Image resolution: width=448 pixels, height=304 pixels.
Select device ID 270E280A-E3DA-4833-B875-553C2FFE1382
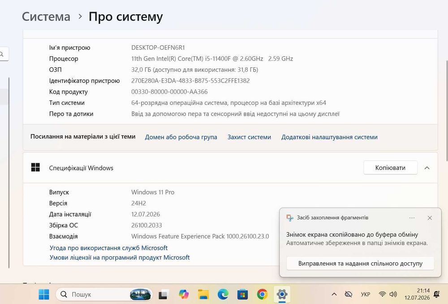(x=190, y=81)
